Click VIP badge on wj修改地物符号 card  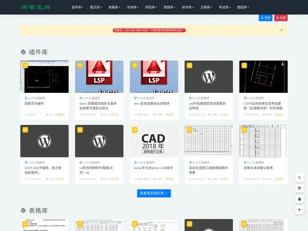tap(80, 130)
